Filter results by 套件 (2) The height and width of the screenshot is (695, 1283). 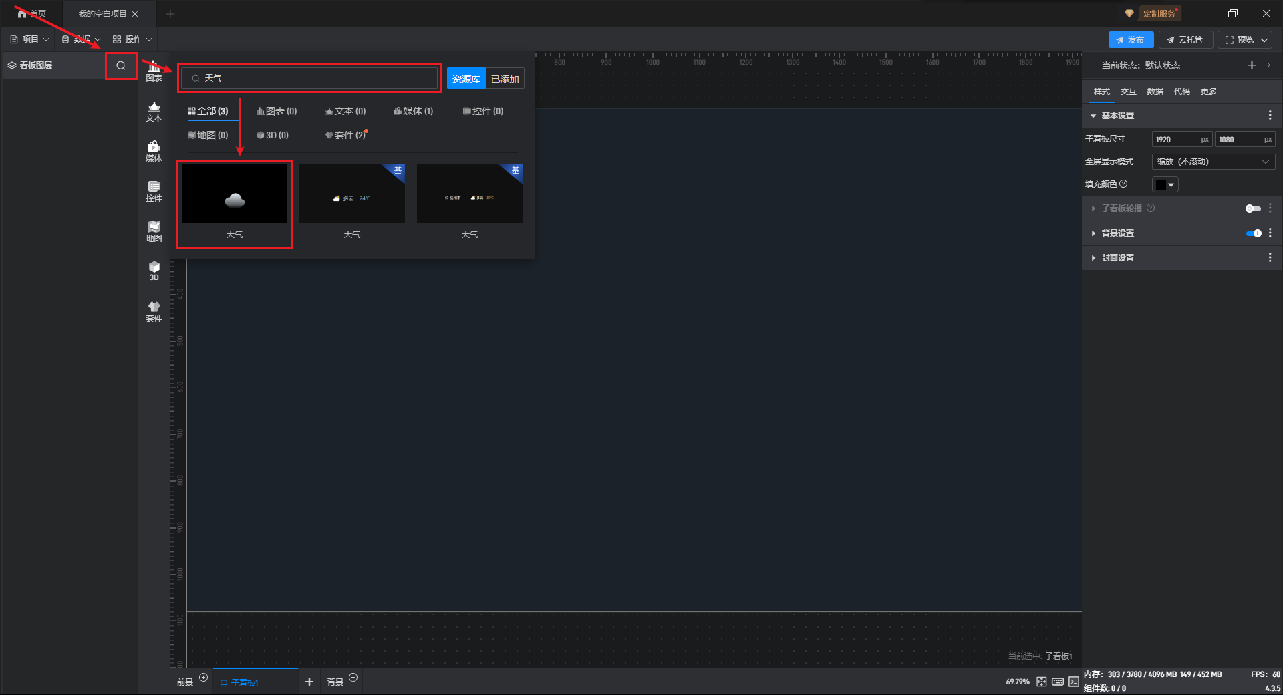point(345,135)
